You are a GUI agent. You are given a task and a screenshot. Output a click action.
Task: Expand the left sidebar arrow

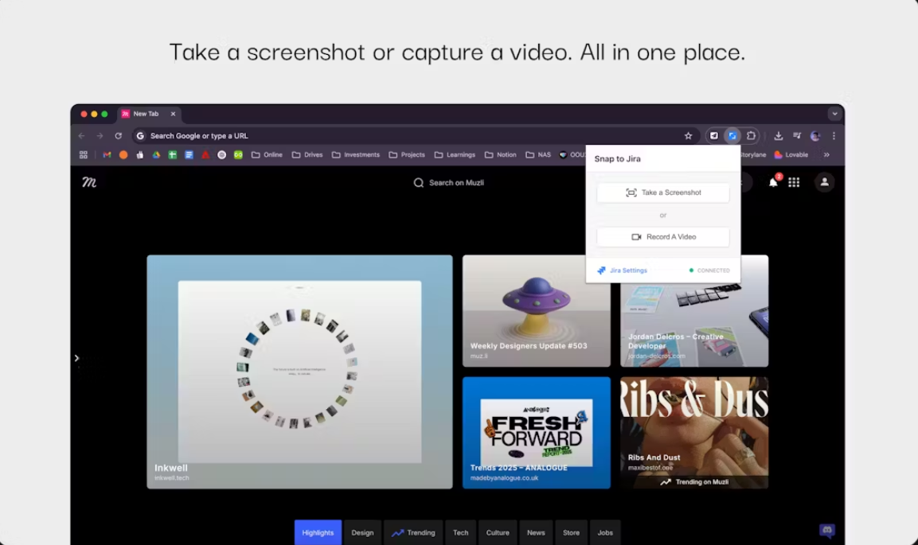[76, 358]
